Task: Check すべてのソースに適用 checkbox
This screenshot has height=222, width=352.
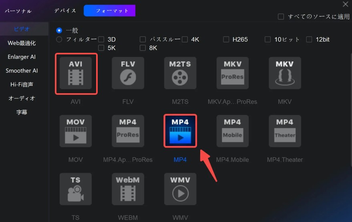Action: coord(281,16)
